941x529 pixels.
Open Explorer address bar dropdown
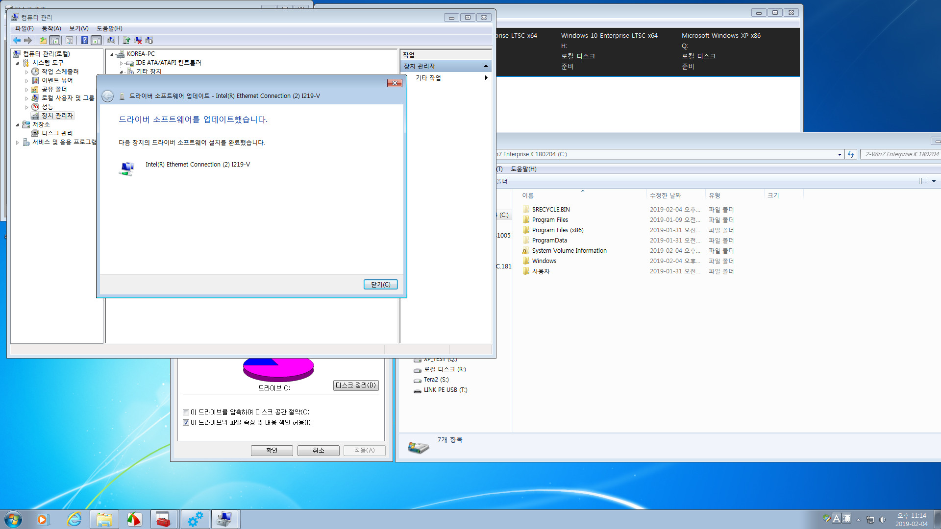pos(840,154)
